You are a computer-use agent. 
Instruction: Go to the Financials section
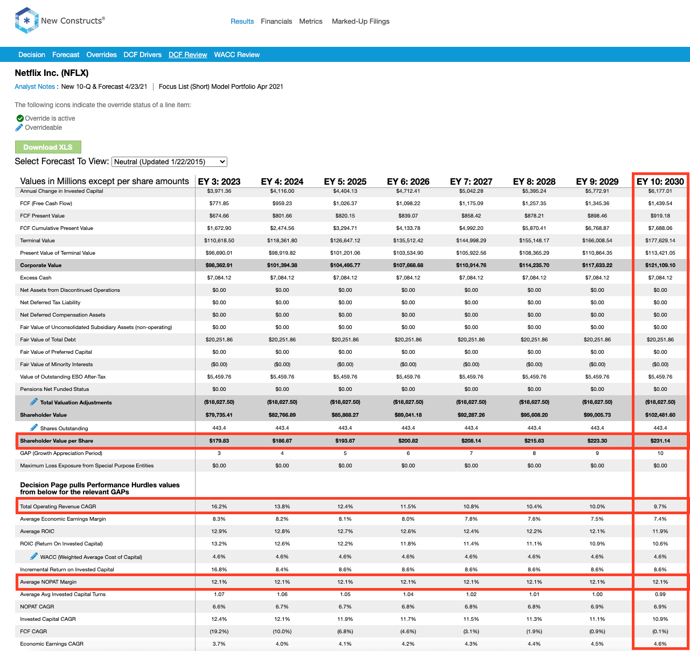click(276, 22)
